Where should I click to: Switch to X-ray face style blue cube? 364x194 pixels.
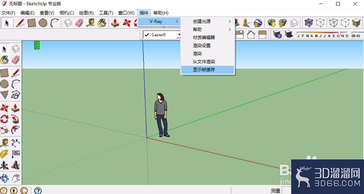click(309, 23)
